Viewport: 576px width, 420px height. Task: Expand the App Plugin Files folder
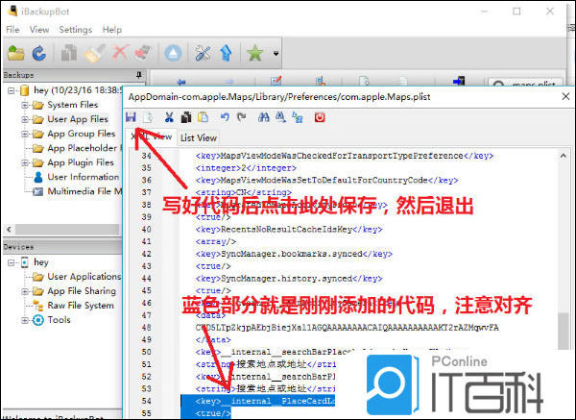coord(25,162)
